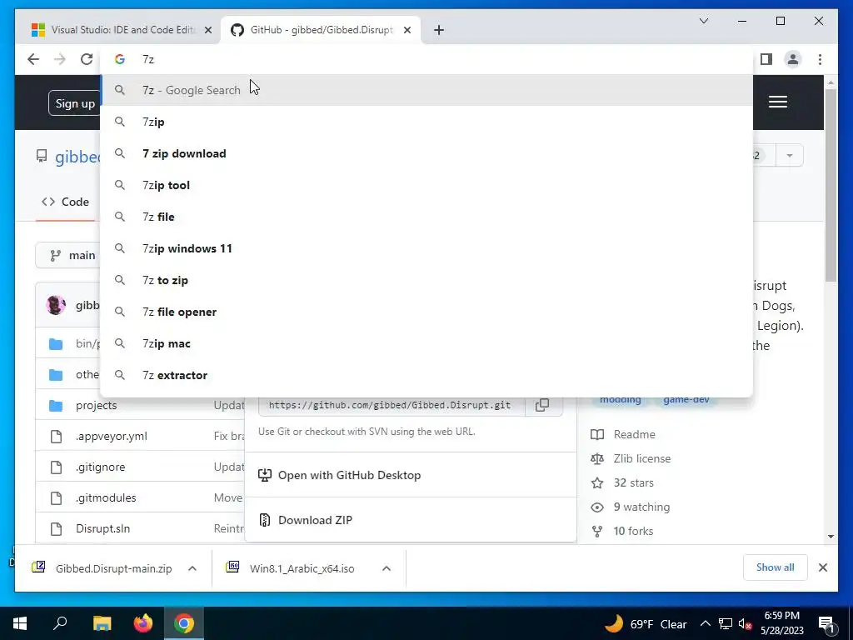Choose the '7z file opener' suggestion
Image resolution: width=853 pixels, height=640 pixels.
coord(426,312)
